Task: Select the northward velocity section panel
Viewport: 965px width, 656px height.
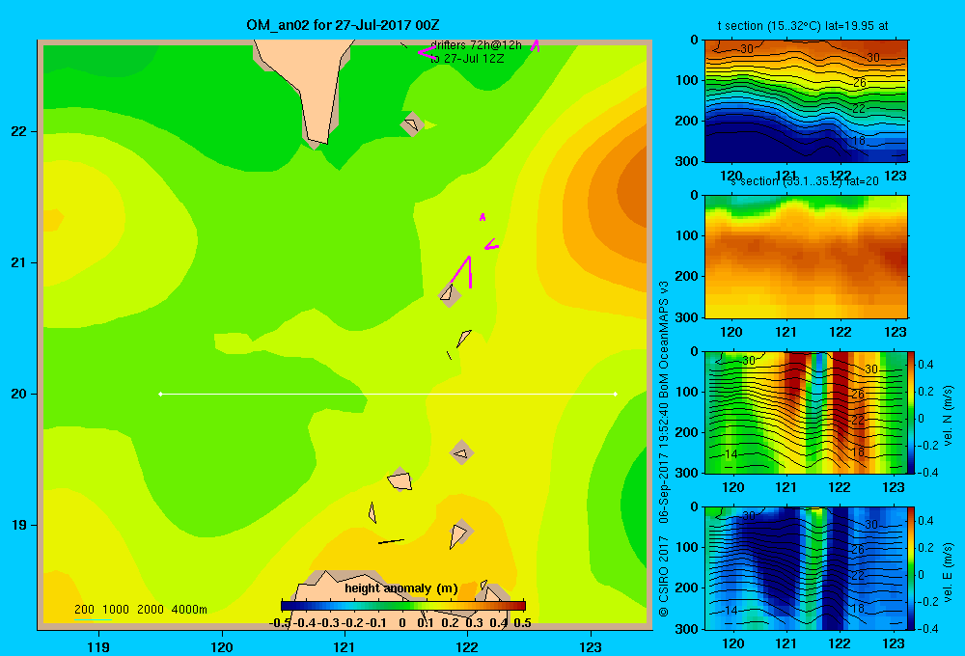Action: (x=806, y=412)
